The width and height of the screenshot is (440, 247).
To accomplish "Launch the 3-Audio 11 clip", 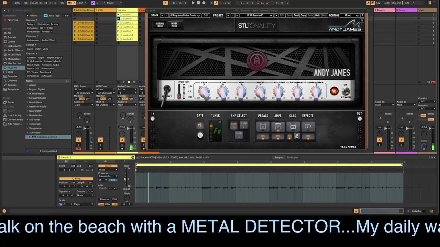I will click(x=118, y=23).
